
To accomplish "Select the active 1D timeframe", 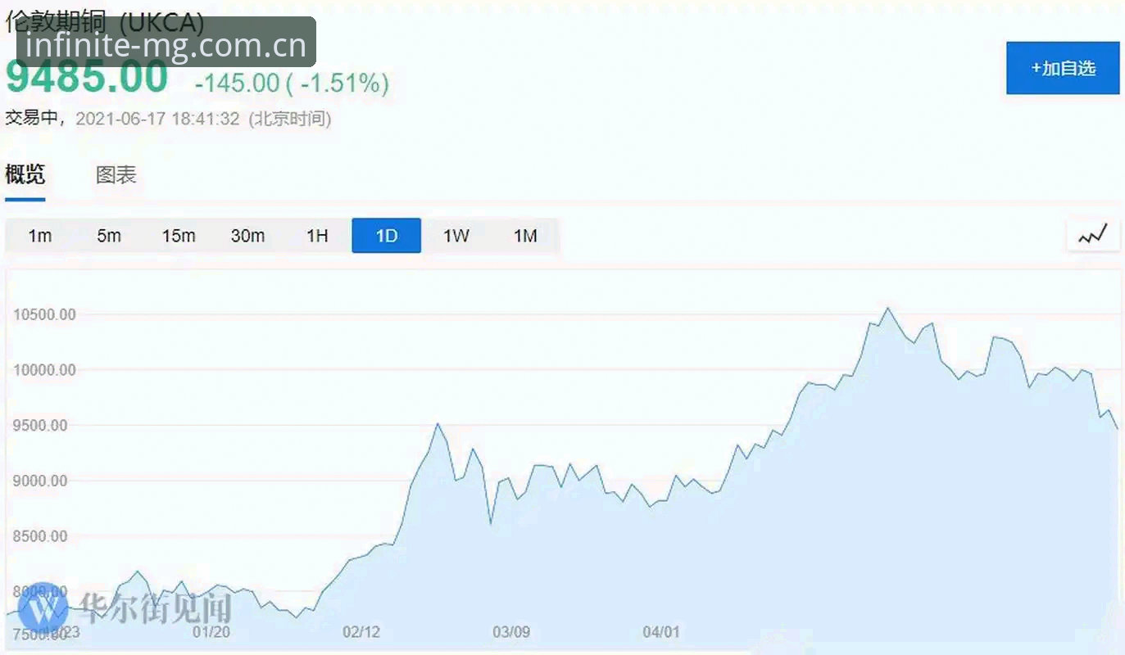I will [x=387, y=236].
